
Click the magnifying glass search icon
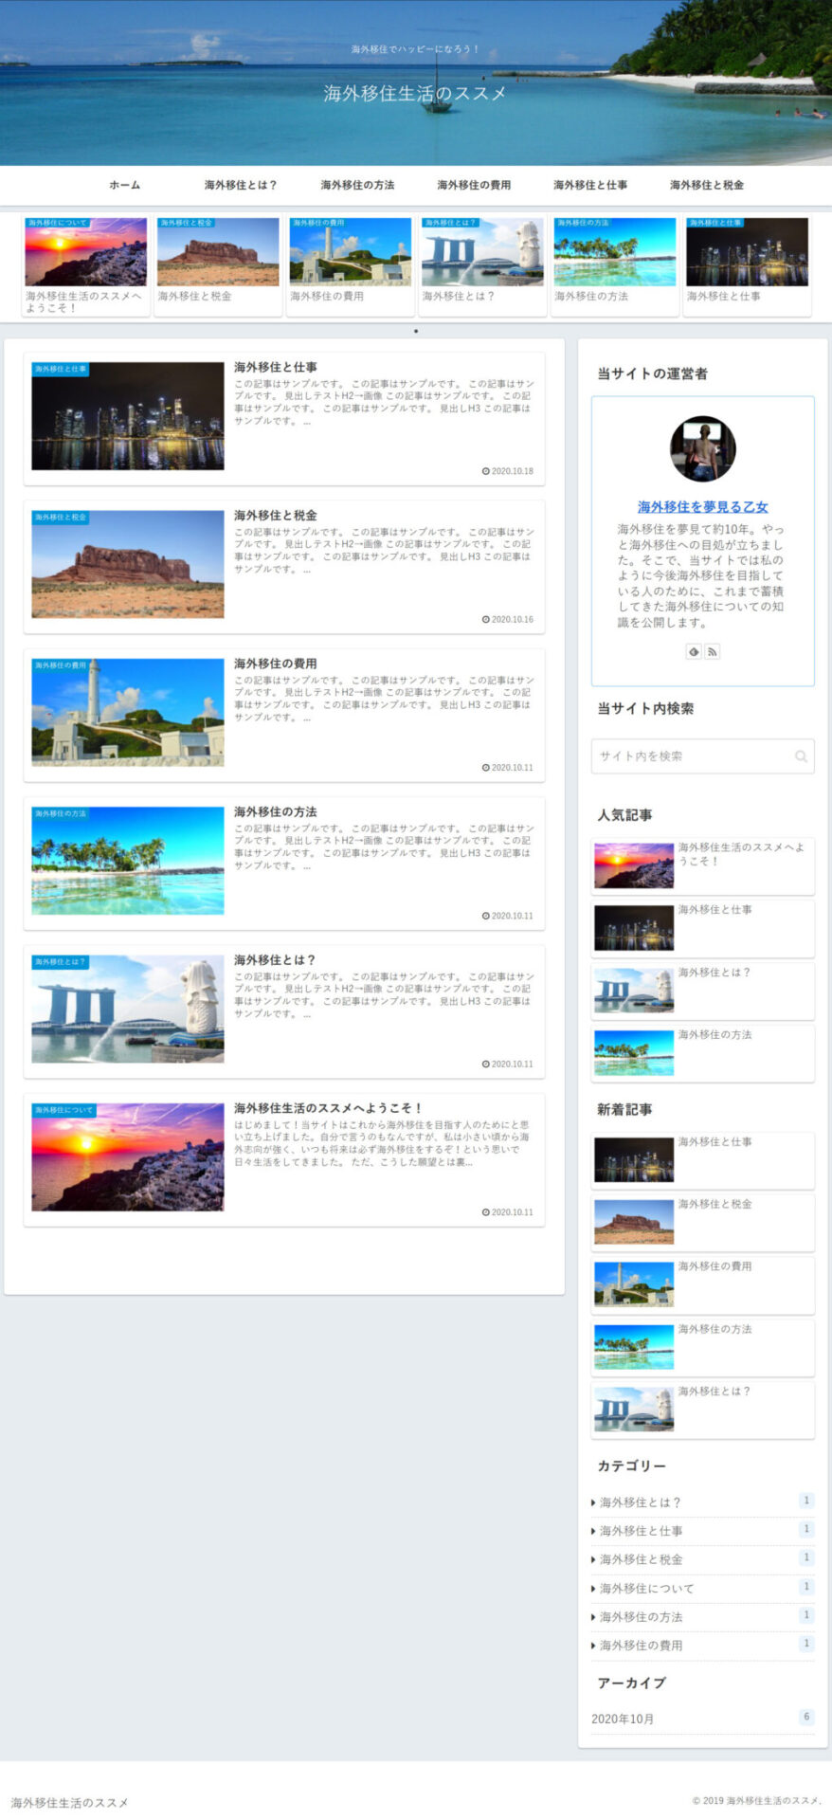click(801, 756)
